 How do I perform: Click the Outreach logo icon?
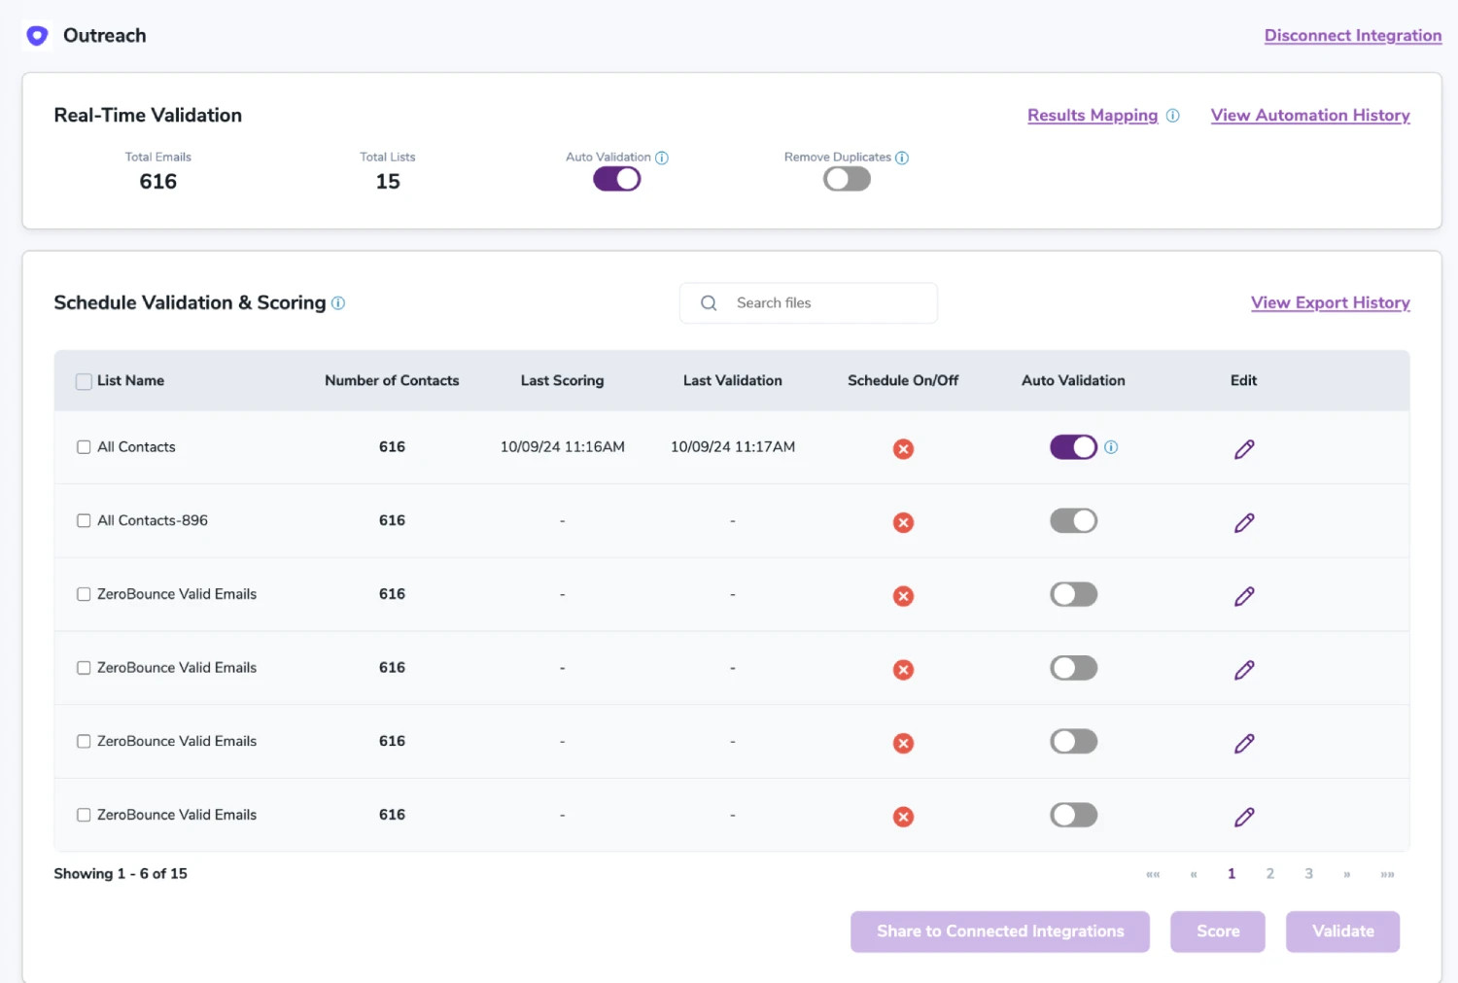(x=37, y=36)
